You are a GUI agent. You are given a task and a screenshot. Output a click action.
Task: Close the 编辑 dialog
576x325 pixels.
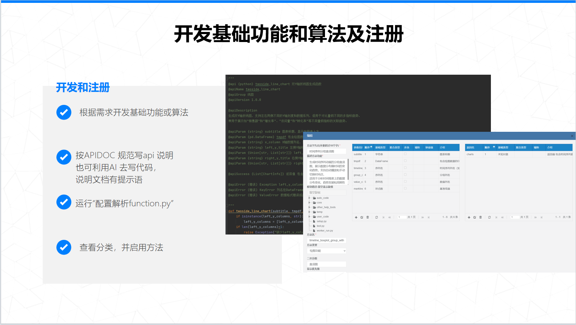[571, 136]
